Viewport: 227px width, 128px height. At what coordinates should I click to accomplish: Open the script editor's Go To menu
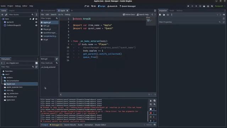click(x=61, y=15)
